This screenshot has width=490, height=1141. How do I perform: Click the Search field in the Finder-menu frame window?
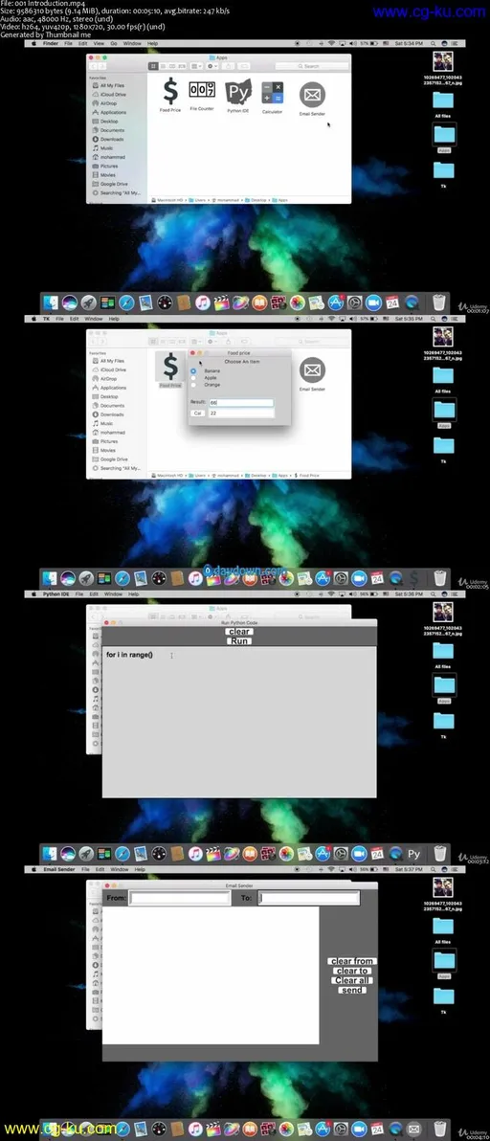[x=310, y=66]
